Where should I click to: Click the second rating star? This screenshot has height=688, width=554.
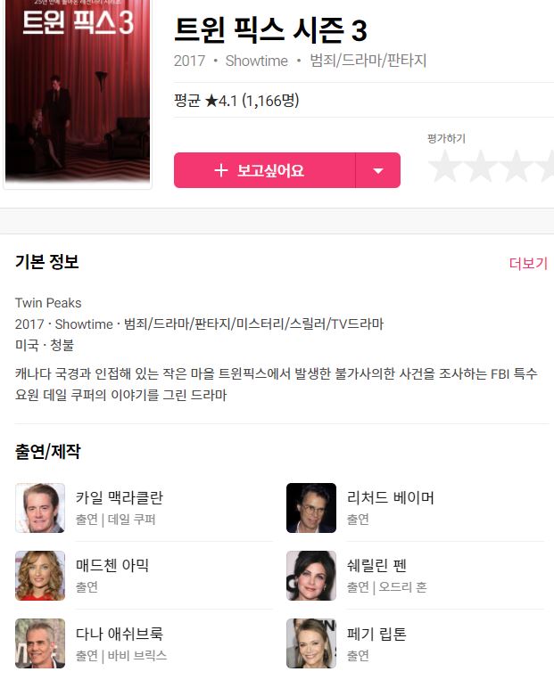click(481, 166)
